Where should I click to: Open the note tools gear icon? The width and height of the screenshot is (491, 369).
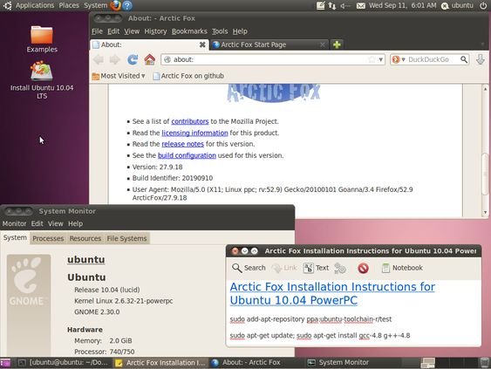340,268
